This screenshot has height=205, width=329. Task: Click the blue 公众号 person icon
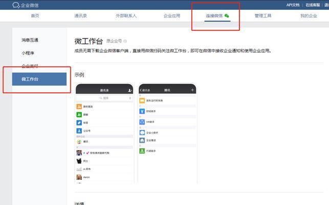pyautogui.click(x=79, y=131)
